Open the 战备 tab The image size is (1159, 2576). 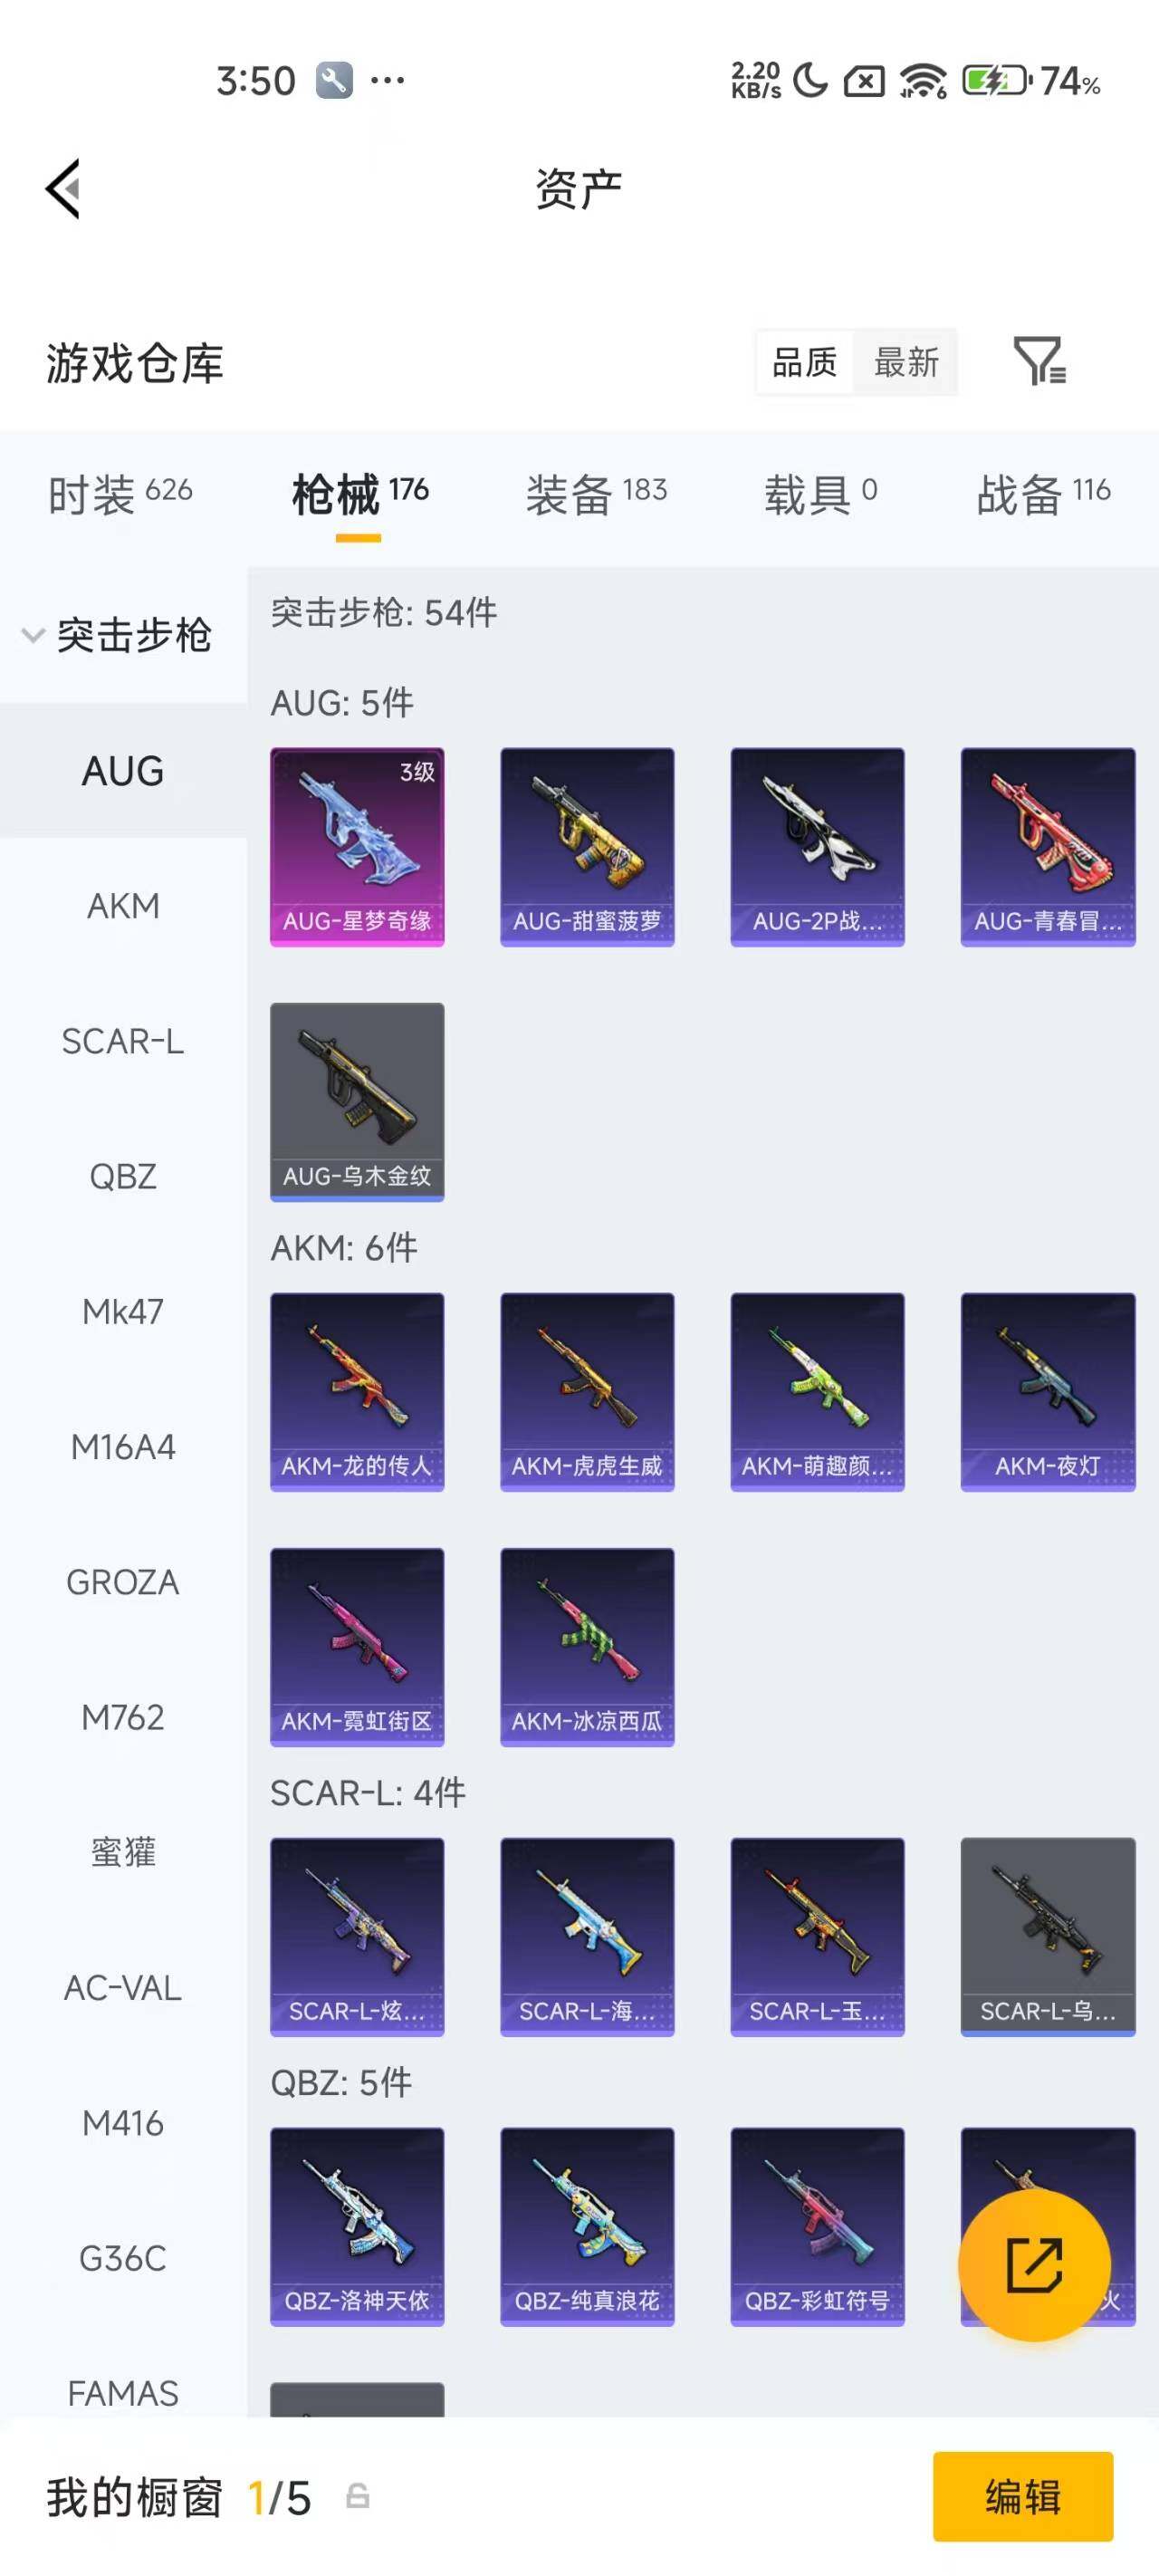pos(1043,494)
